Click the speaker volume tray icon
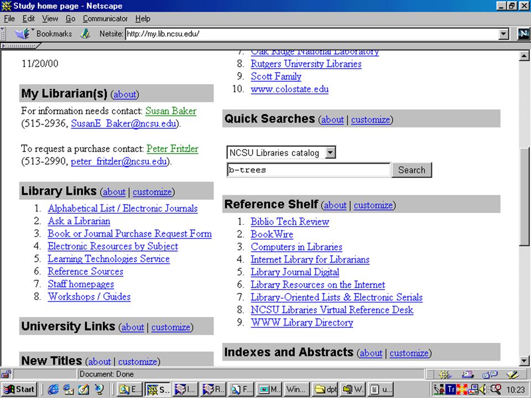 (483, 390)
